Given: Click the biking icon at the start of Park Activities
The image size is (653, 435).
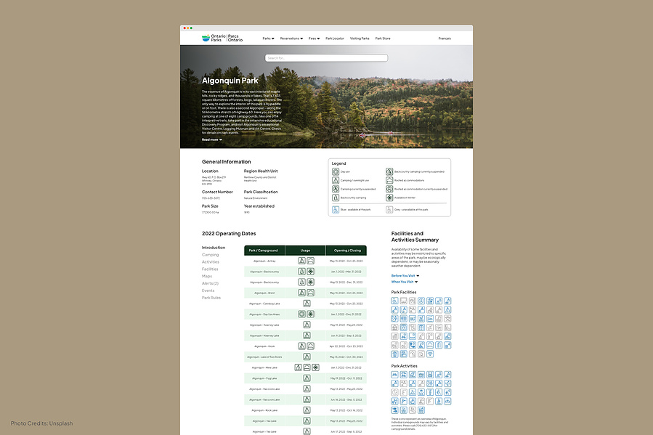Looking at the screenshot, I should pos(394,375).
